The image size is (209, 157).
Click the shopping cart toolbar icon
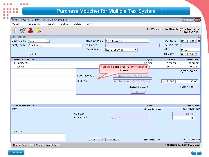click(x=23, y=31)
